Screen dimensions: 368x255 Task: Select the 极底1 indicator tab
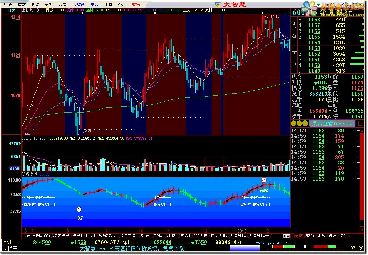(x=146, y=236)
